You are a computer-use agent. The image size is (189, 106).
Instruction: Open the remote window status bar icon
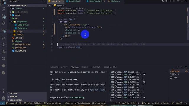coord(2,103)
